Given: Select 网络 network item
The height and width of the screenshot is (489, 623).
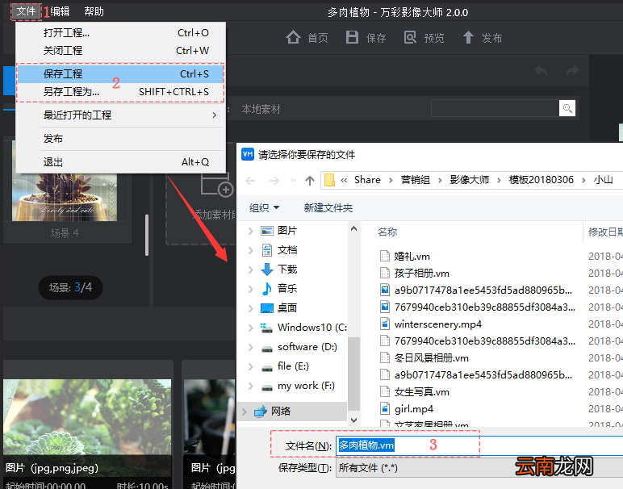Looking at the screenshot, I should [x=281, y=412].
